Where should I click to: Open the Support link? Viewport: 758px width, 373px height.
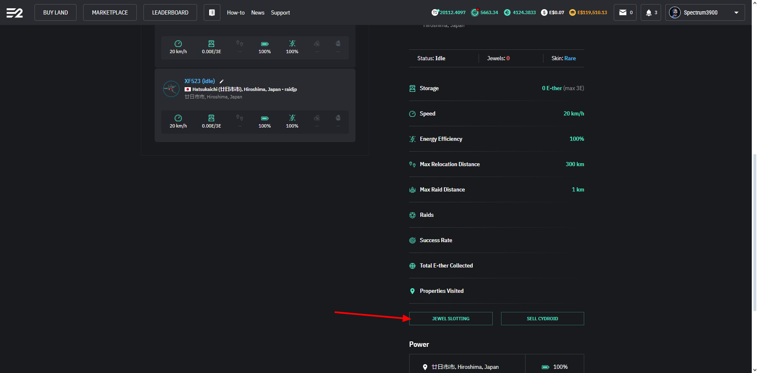pyautogui.click(x=280, y=12)
